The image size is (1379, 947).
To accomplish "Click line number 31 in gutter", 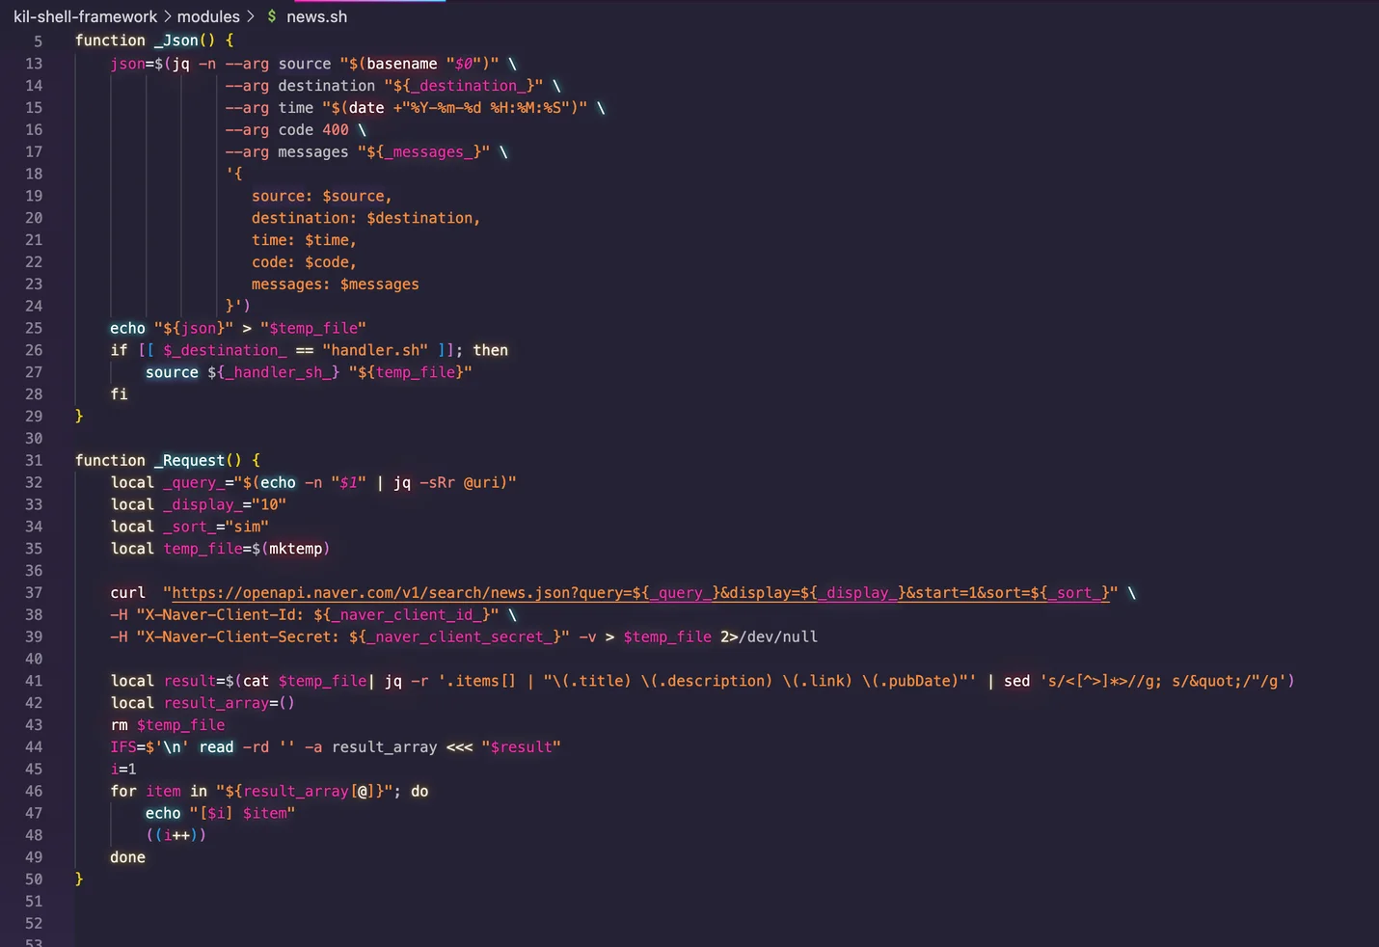I will pyautogui.click(x=34, y=461).
